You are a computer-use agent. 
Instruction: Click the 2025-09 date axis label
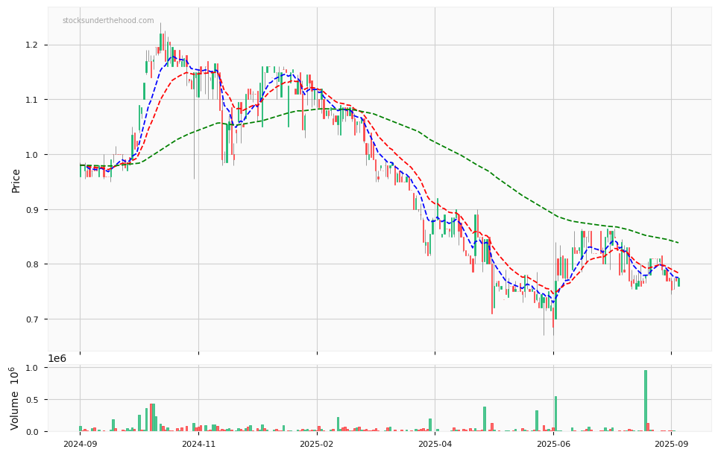(671, 444)
